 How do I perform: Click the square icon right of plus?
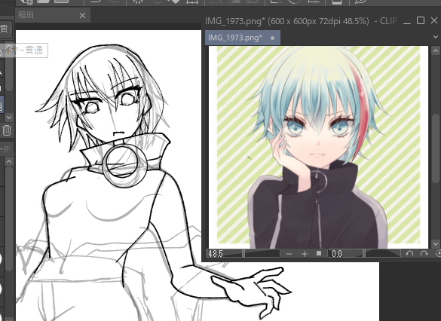pyautogui.click(x=319, y=253)
